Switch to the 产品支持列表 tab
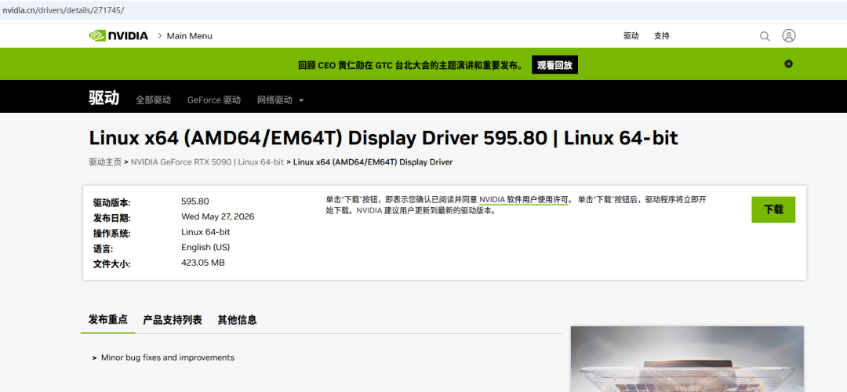 [173, 320]
